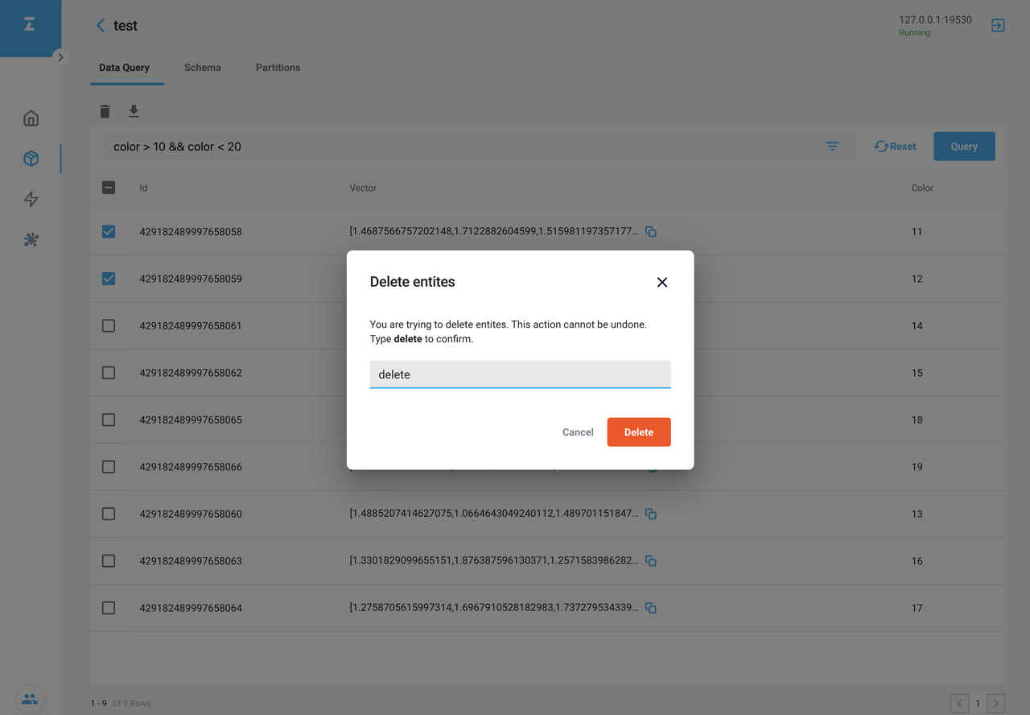The height and width of the screenshot is (715, 1030).
Task: Click the logout icon at top right
Action: [998, 25]
